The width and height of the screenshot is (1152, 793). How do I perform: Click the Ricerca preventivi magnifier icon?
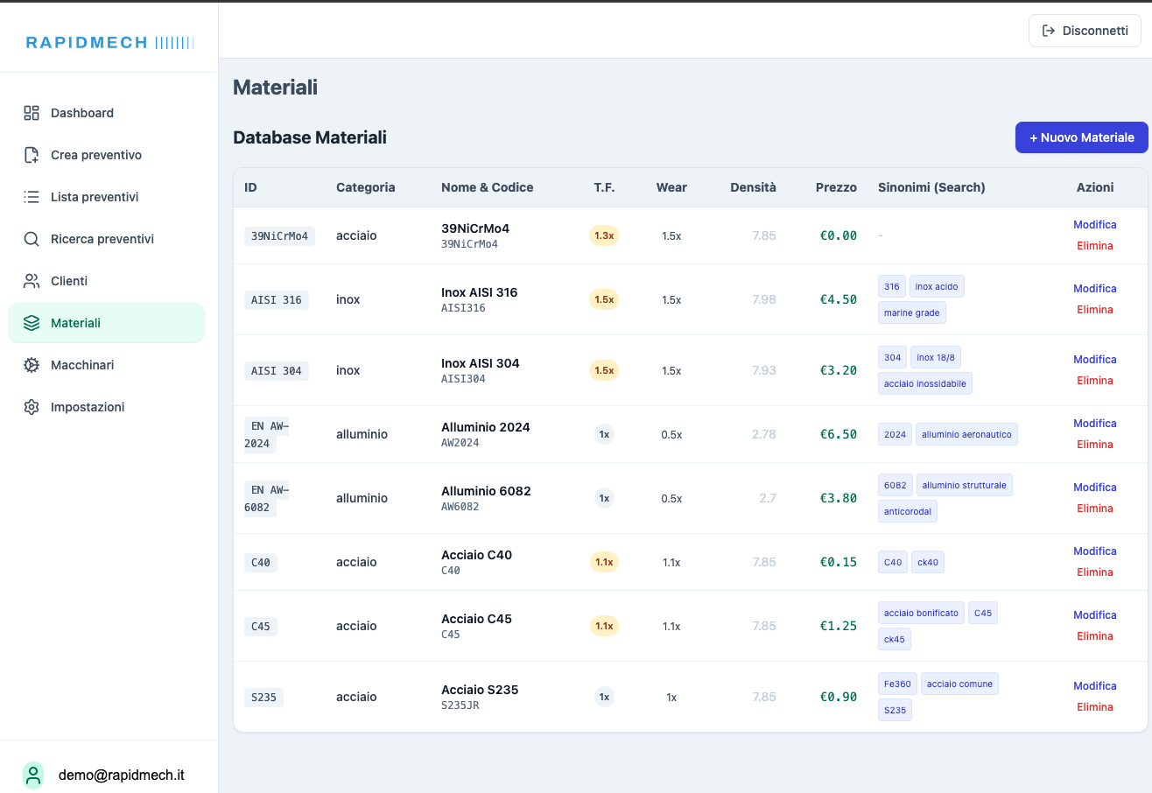32,239
